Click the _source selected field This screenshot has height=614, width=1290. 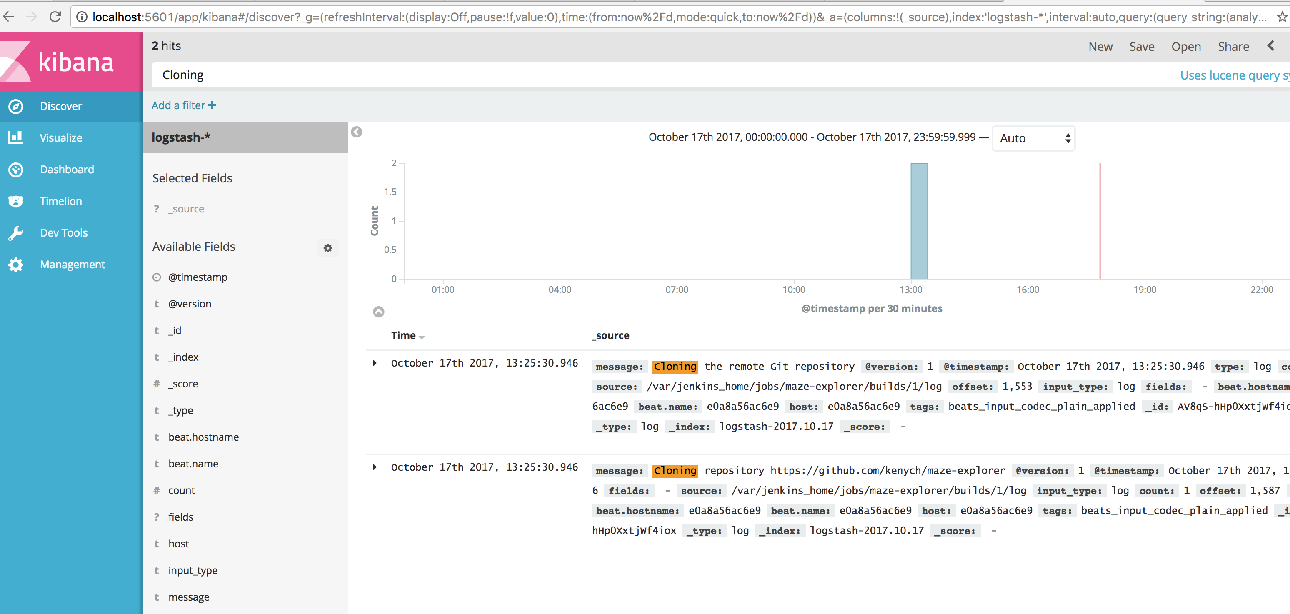186,209
